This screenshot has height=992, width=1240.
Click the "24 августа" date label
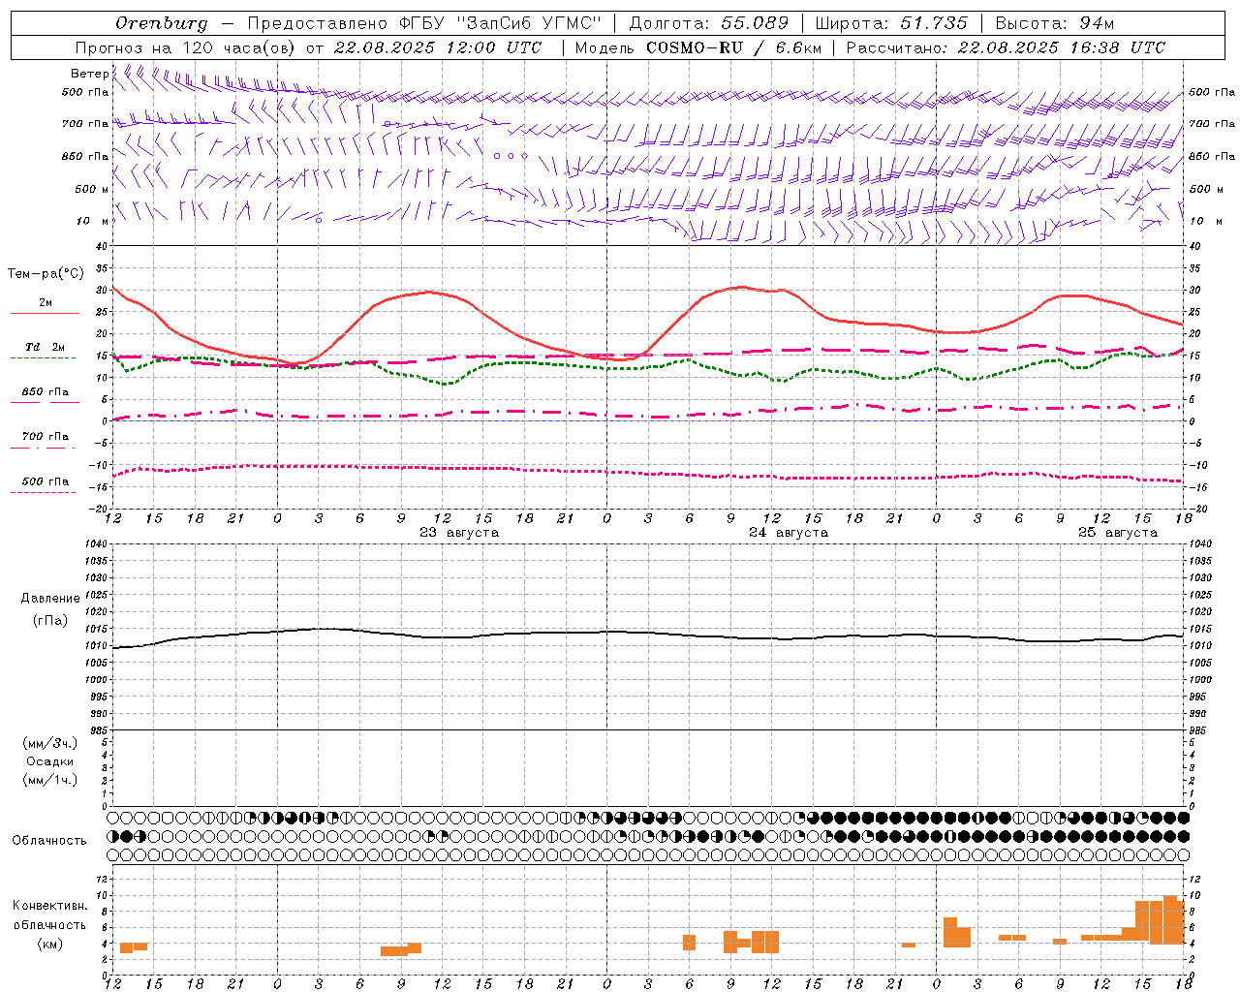(789, 533)
